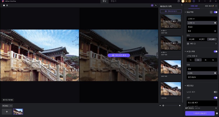The image size is (219, 117).
Task: Toggle the face restoration switch
Action: [215, 12]
